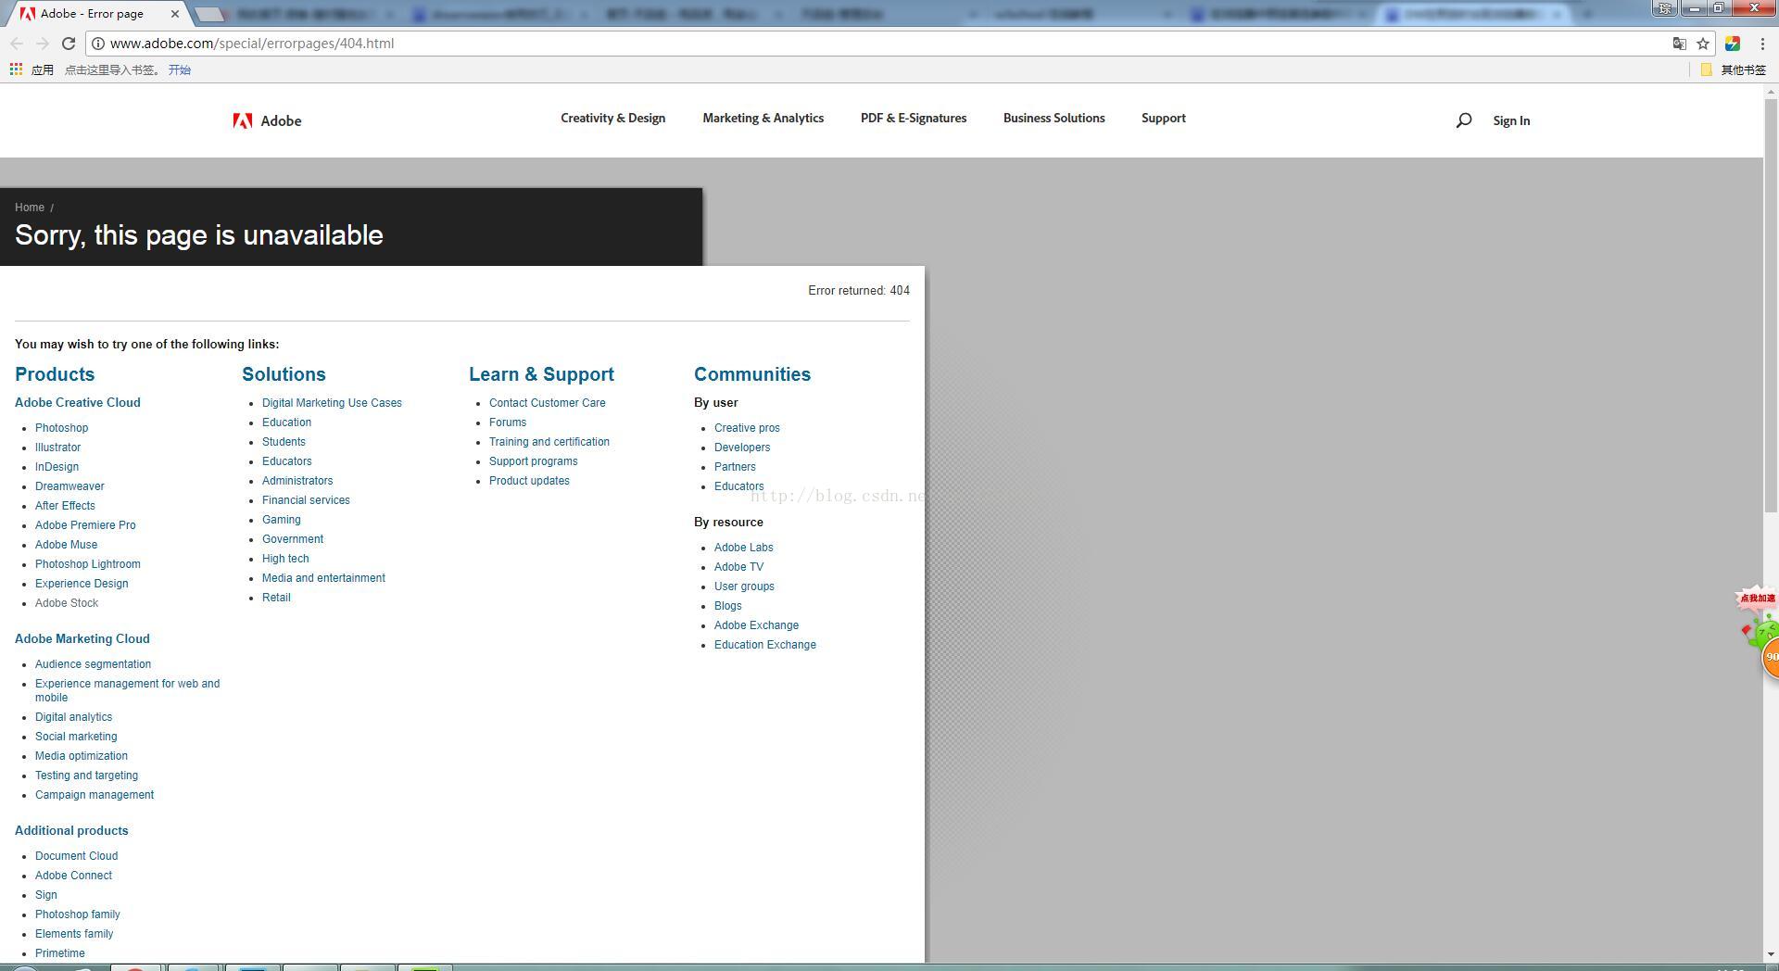Click scrollbar down arrow
Viewport: 1779px width, 971px height.
[1771, 954]
